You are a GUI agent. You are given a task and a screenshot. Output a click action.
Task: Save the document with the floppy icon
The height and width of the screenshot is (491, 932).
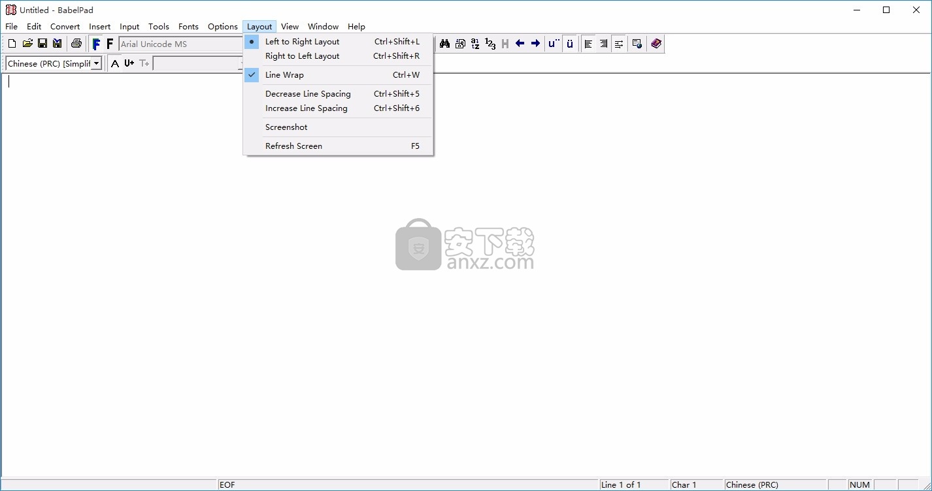pos(42,44)
